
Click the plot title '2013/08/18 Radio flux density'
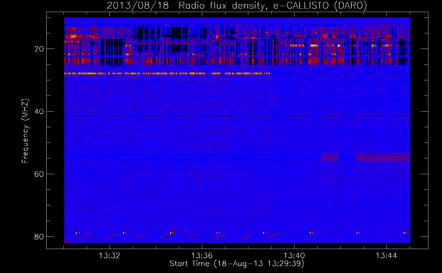coord(237,5)
